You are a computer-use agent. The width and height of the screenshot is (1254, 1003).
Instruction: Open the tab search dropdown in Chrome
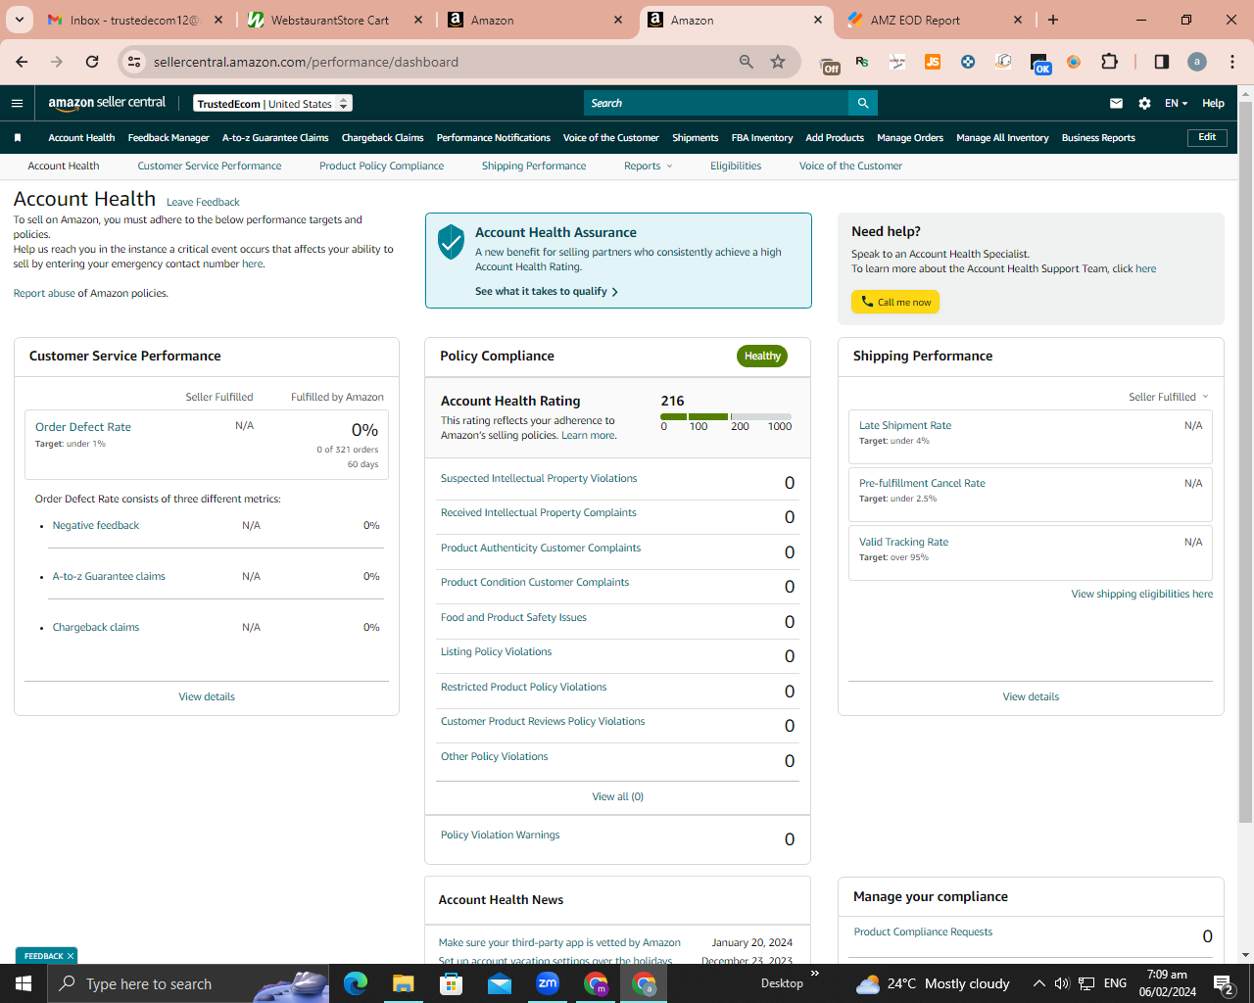coord(20,20)
